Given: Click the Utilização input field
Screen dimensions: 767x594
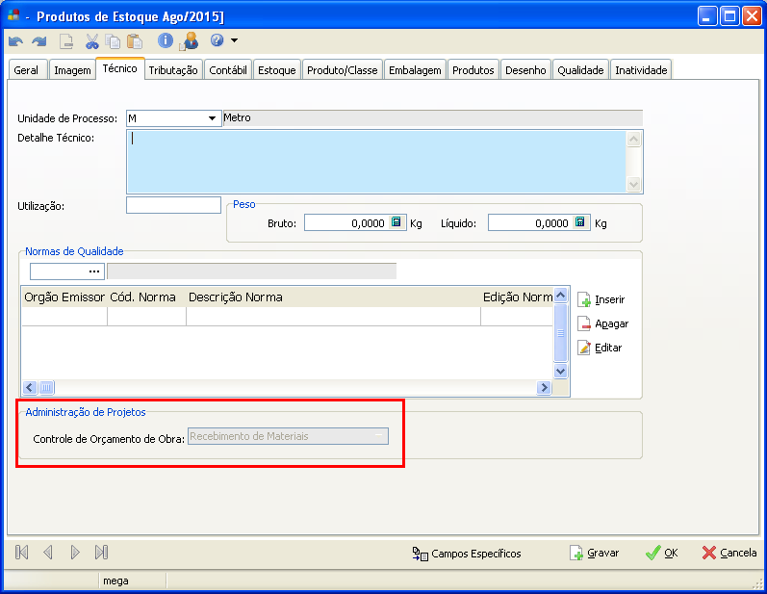Looking at the screenshot, I should point(173,205).
